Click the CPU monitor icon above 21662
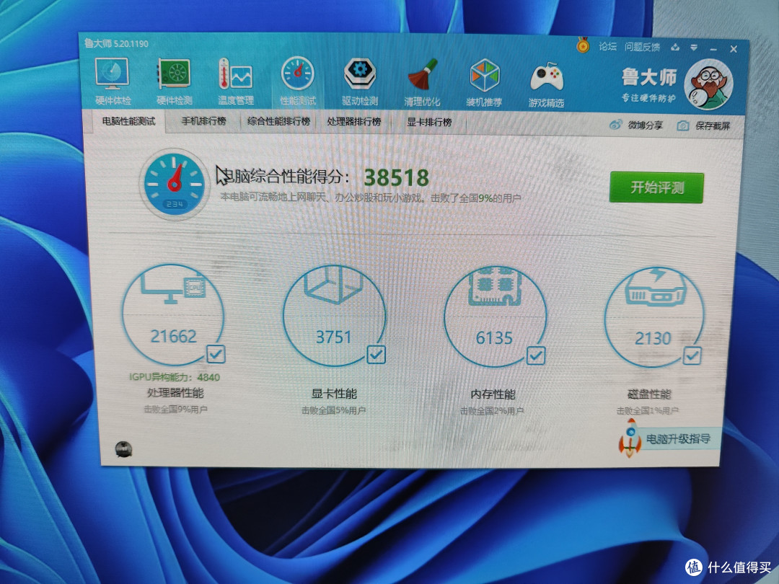The width and height of the screenshot is (779, 584). (173, 287)
